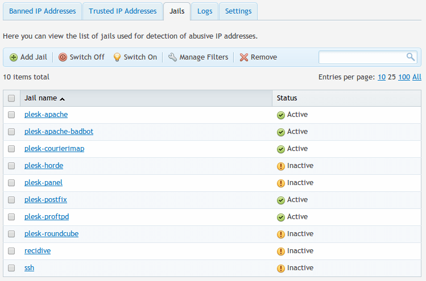Show 10 entries per page
Screen dimensions: 426x281
coord(382,77)
